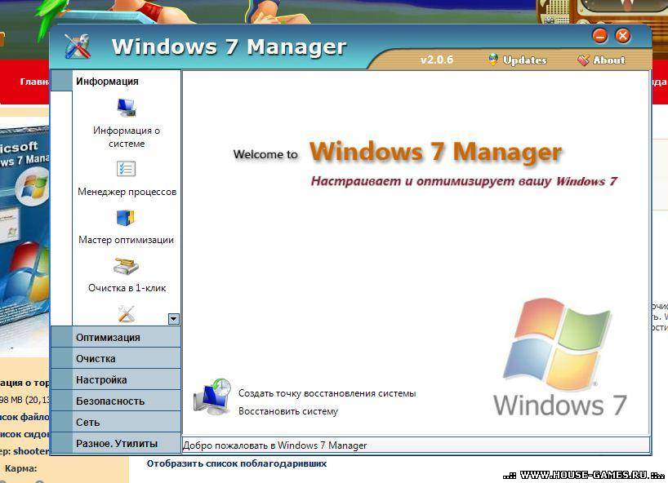Open the system information monitor icon
Image resolution: width=668 pixels, height=483 pixels.
[126, 107]
